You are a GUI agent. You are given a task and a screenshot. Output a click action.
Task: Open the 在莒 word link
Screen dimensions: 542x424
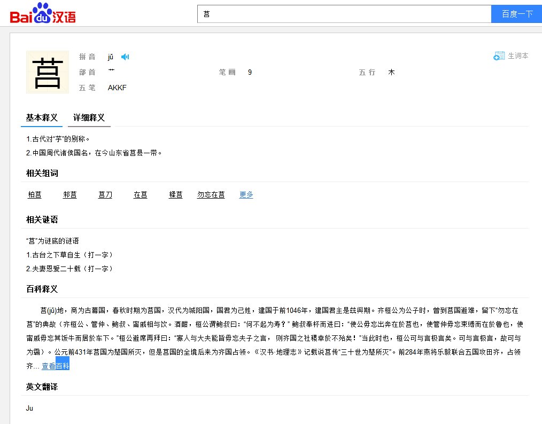[140, 194]
